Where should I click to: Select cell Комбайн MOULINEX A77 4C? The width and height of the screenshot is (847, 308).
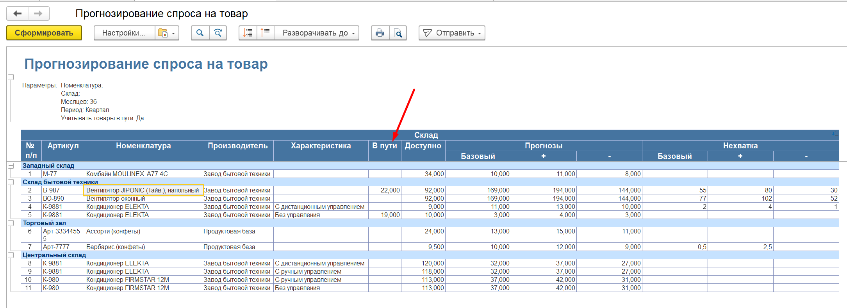tap(143, 174)
